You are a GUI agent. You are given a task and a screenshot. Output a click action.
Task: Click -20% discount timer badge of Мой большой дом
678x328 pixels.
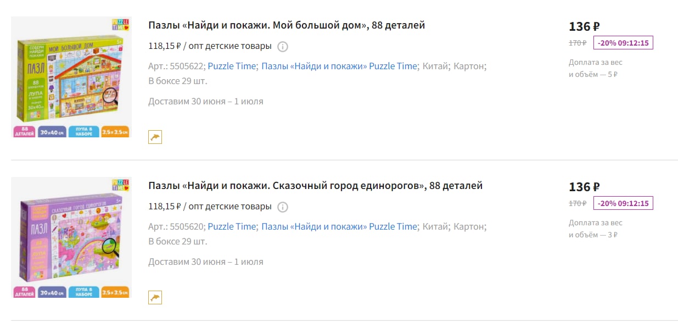[623, 43]
